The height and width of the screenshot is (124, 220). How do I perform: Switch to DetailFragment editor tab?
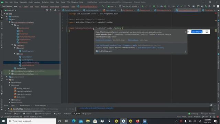pyautogui.click(x=71, y=10)
